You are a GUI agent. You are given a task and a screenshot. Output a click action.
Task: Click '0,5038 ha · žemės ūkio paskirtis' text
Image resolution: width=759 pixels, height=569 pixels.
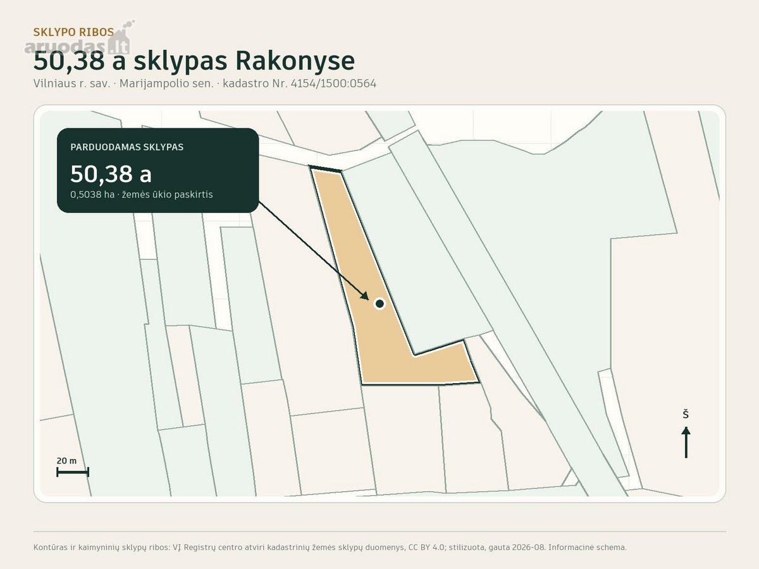142,195
